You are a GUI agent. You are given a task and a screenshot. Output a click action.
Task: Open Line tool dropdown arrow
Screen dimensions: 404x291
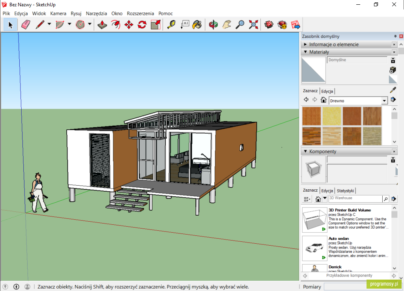click(49, 24)
